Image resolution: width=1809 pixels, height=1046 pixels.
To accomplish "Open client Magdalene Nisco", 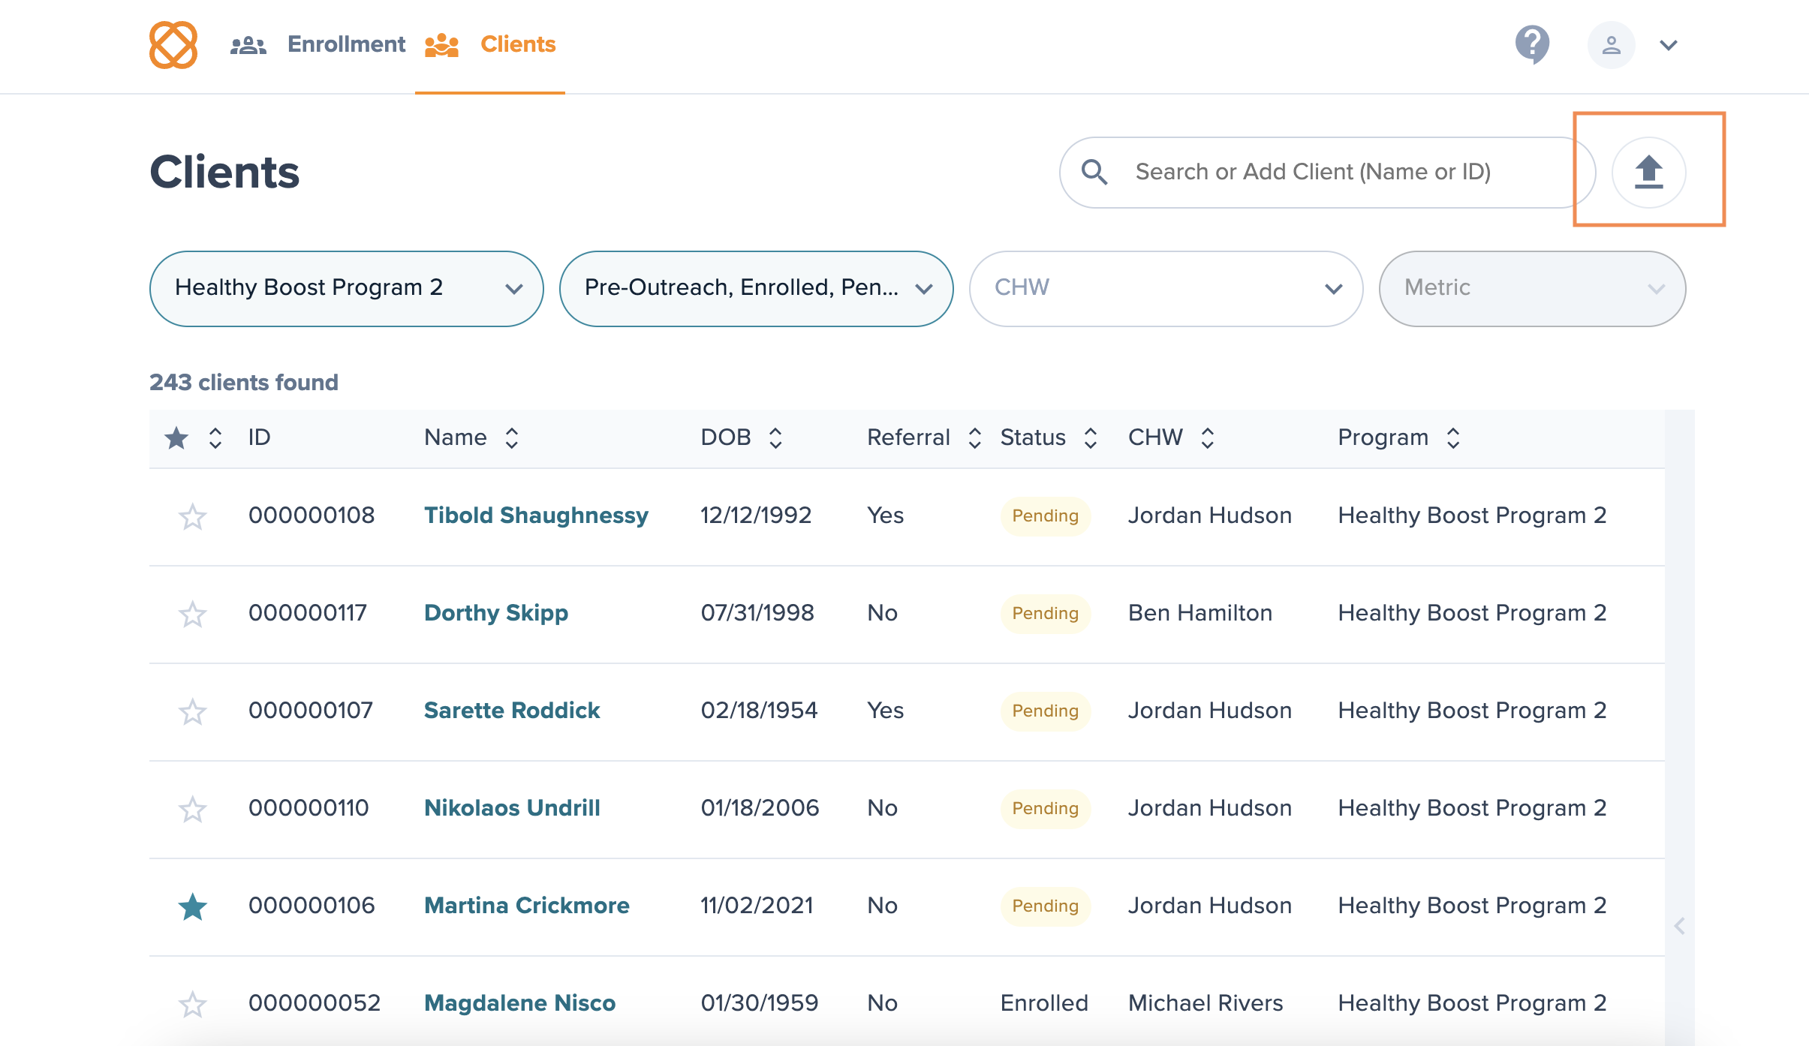I will coord(519,1003).
